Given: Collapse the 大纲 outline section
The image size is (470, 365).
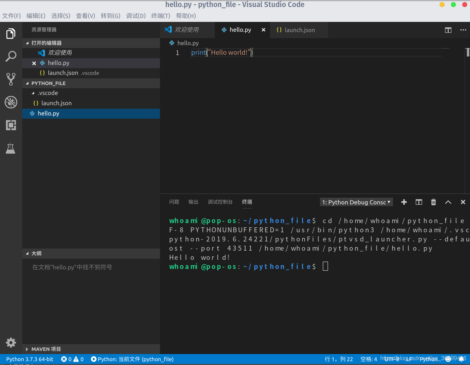Looking at the screenshot, I should point(91,253).
